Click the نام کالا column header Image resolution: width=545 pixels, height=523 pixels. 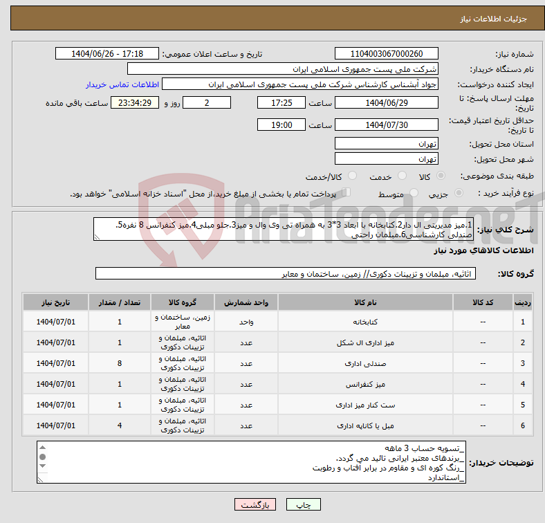coord(365,302)
